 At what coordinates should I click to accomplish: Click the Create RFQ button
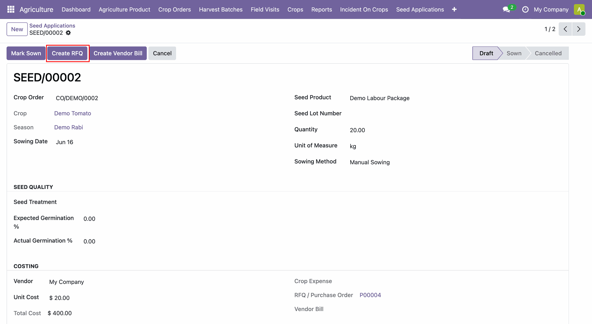click(67, 53)
